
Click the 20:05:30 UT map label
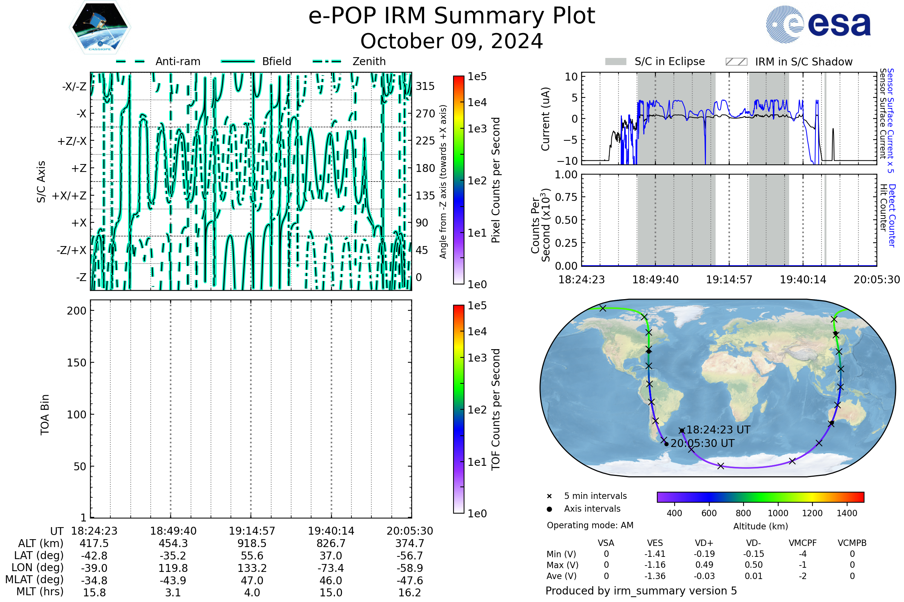pyautogui.click(x=702, y=444)
